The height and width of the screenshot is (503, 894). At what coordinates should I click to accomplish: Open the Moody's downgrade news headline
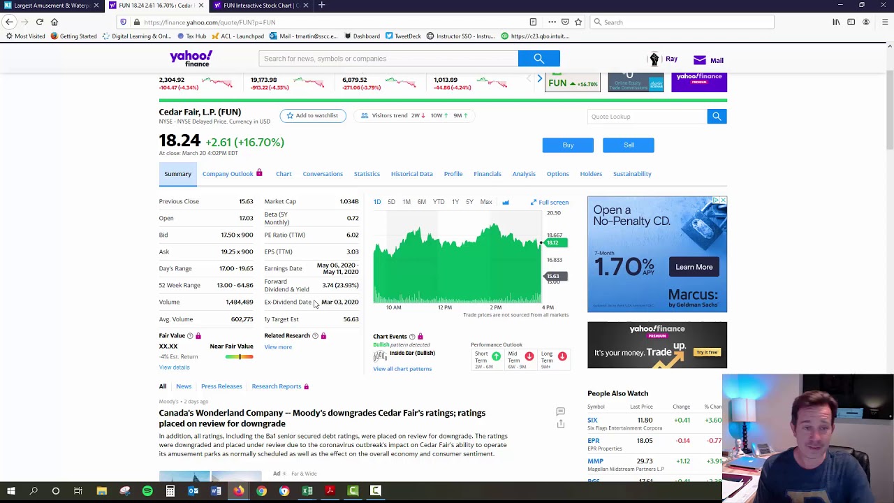pos(322,418)
